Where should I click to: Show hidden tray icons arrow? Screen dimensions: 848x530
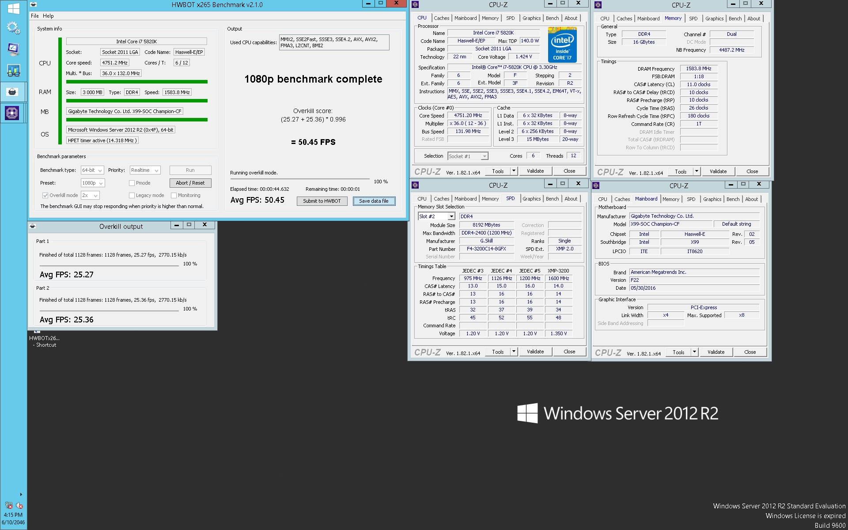[21, 494]
